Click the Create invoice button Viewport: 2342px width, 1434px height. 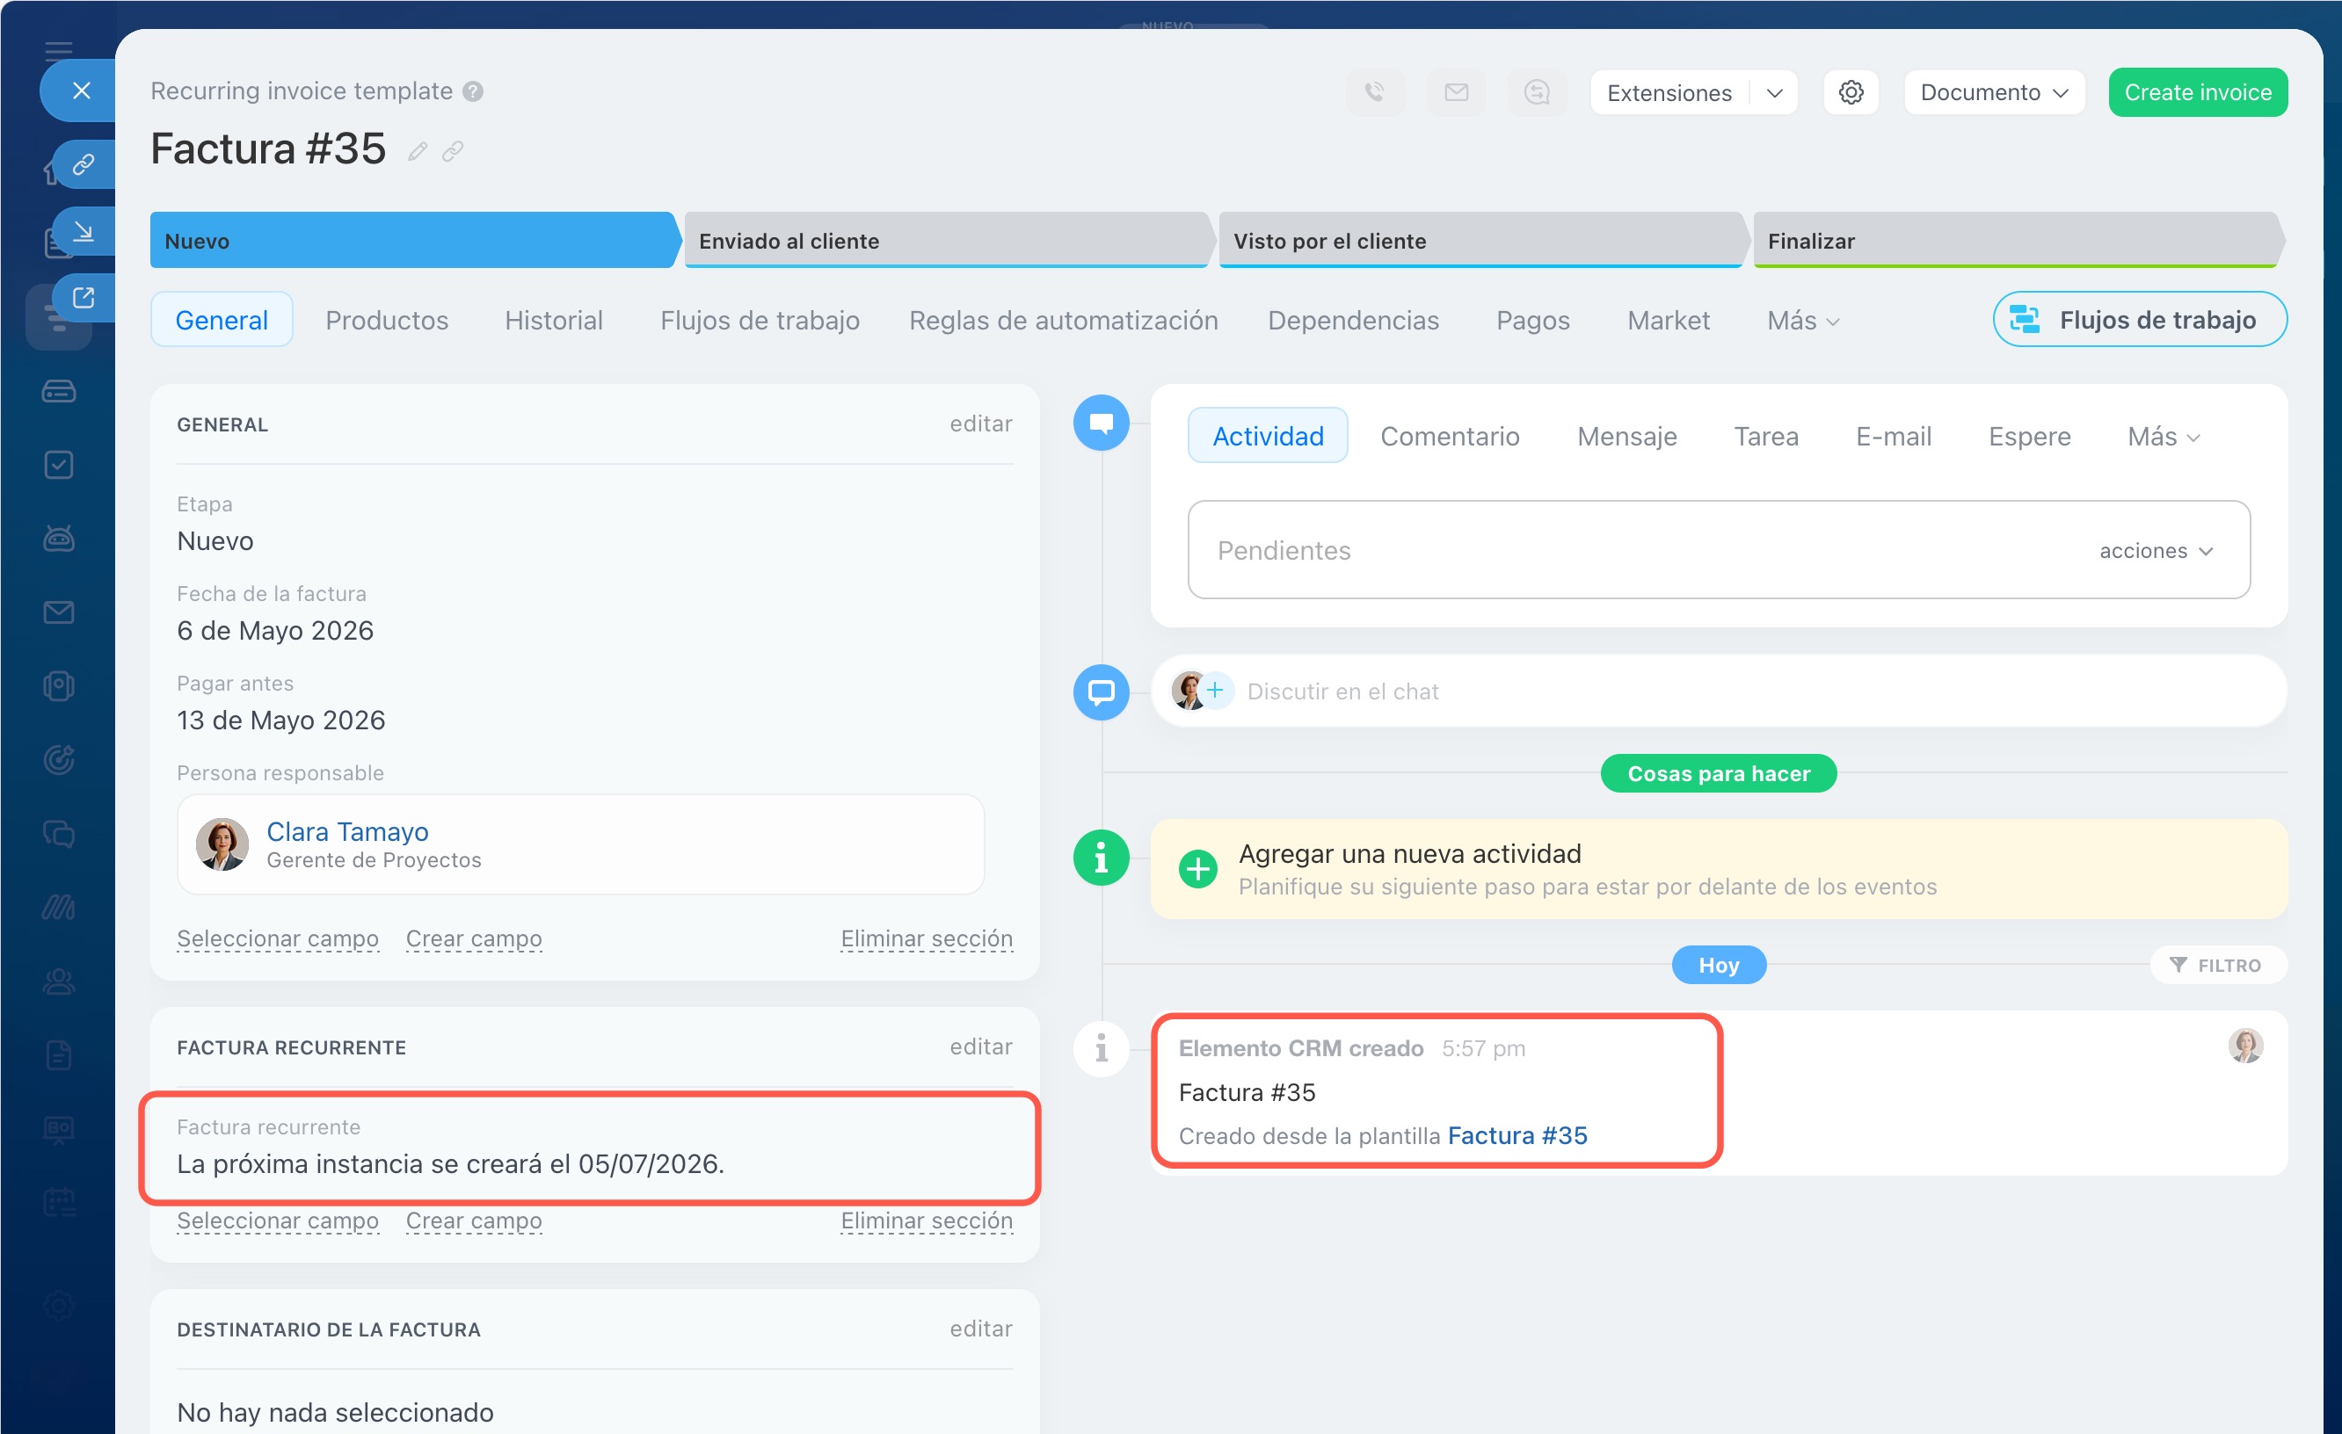[x=2198, y=92]
